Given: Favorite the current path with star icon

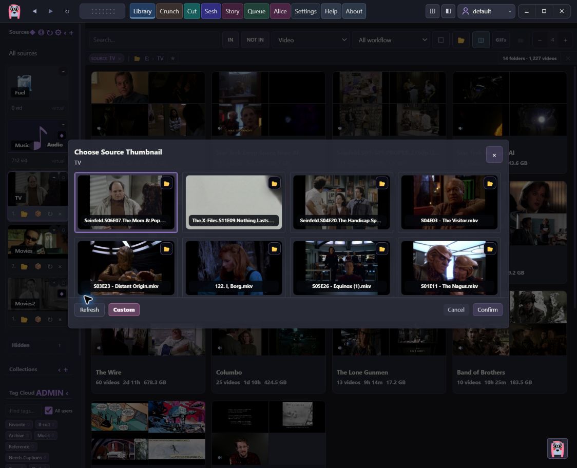Looking at the screenshot, I should [172, 59].
